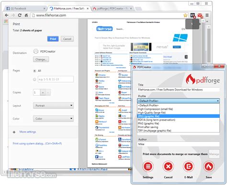The height and width of the screenshot is (185, 227).
Task: Select the custom page range radio button
Action: point(34,79)
